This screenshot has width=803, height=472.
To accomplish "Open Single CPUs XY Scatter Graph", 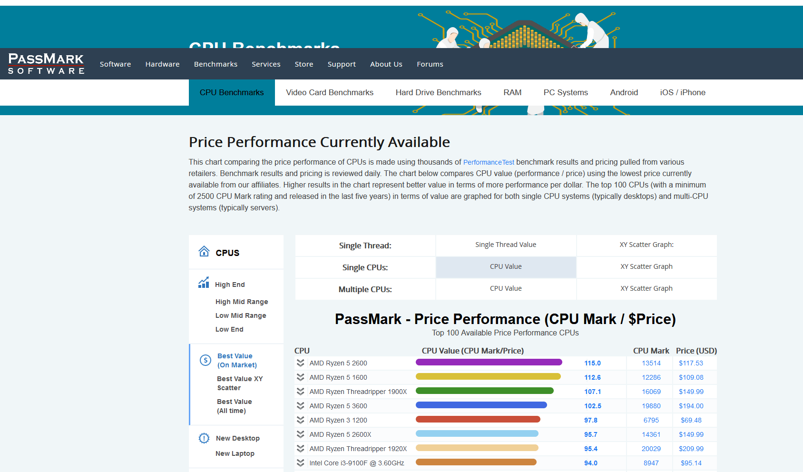I will click(646, 266).
